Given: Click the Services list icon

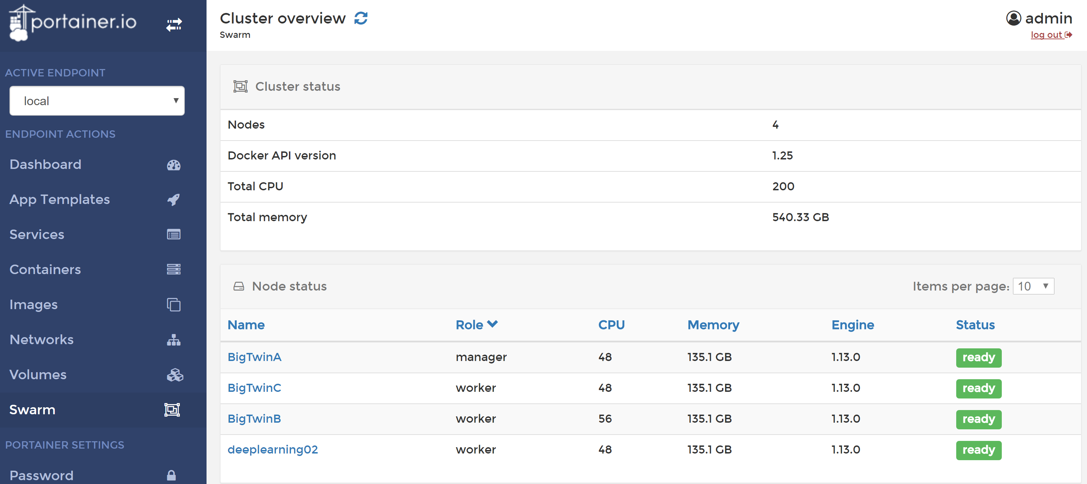Looking at the screenshot, I should point(174,235).
